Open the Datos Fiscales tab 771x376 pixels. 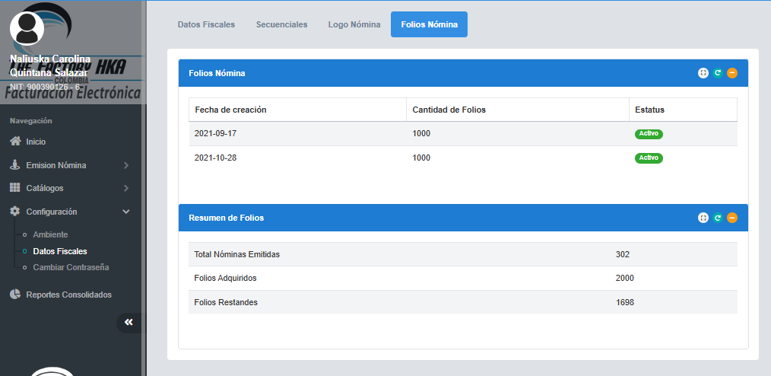point(206,24)
